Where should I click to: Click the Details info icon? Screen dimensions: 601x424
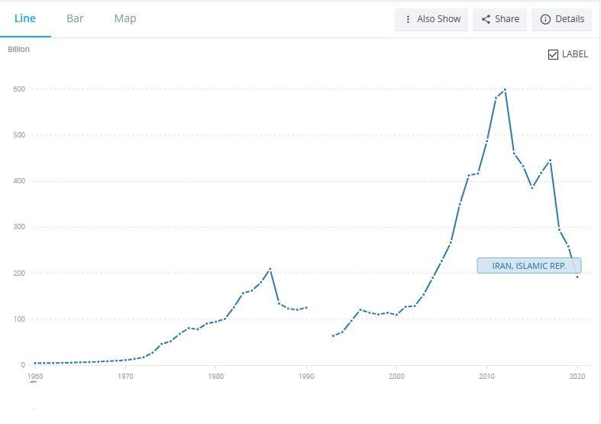tap(545, 19)
